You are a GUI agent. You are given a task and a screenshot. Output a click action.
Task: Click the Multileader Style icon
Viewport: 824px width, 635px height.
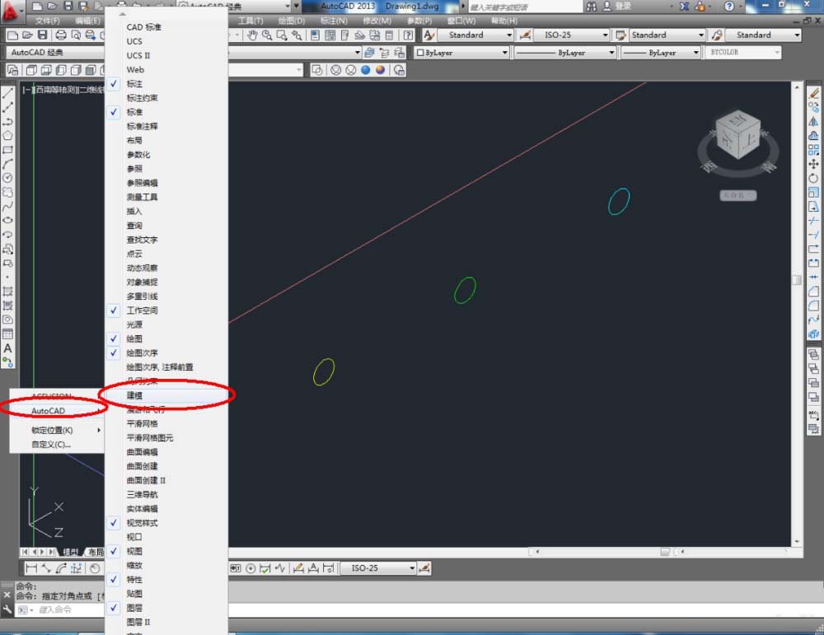pyautogui.click(x=718, y=35)
